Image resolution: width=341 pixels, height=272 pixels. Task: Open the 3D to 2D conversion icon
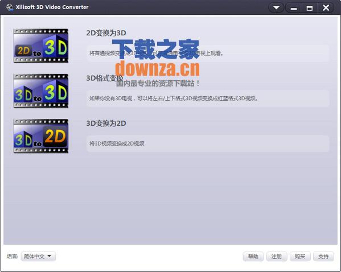pyautogui.click(x=40, y=136)
